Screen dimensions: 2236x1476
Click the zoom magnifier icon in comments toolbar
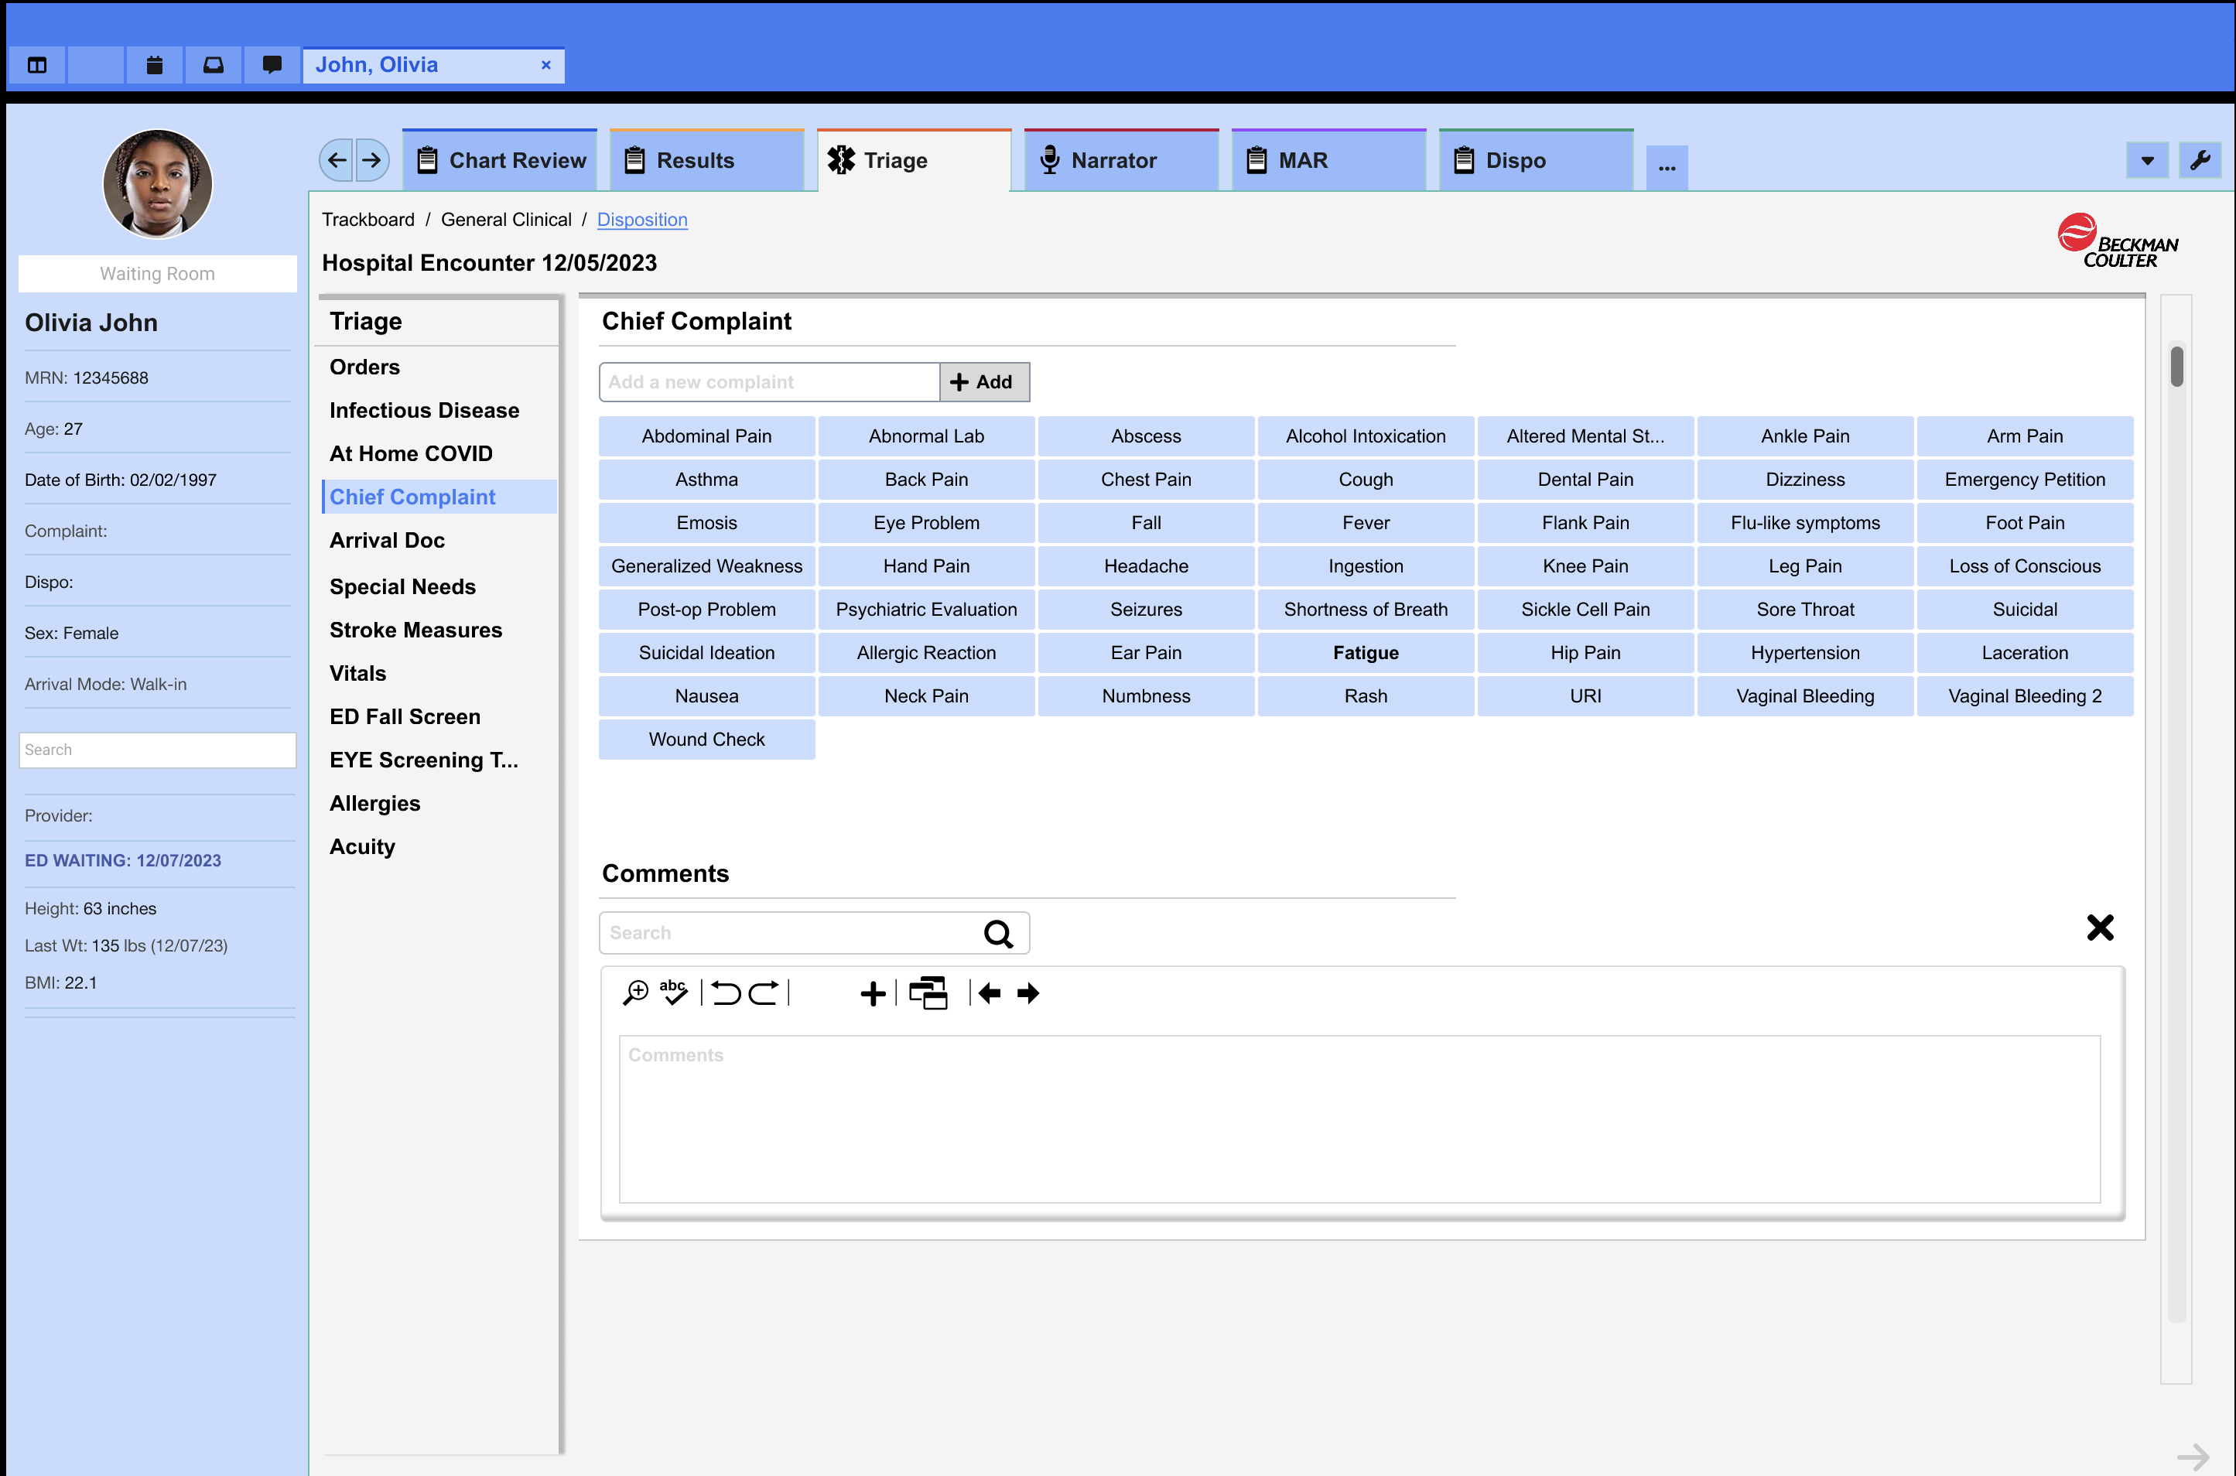coord(635,993)
